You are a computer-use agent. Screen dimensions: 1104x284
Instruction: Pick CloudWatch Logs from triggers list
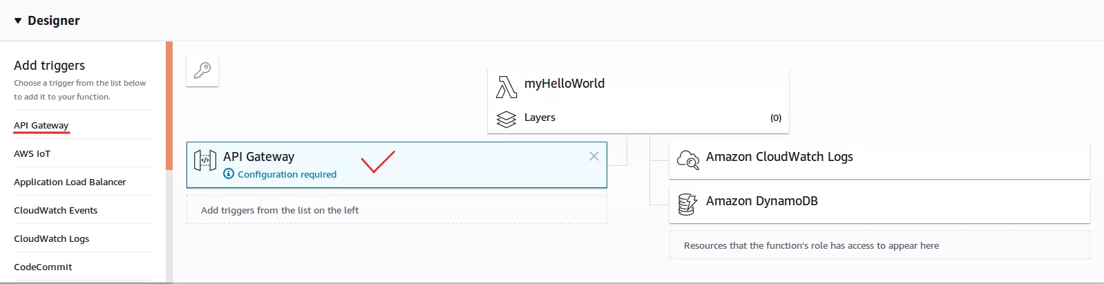click(x=52, y=238)
